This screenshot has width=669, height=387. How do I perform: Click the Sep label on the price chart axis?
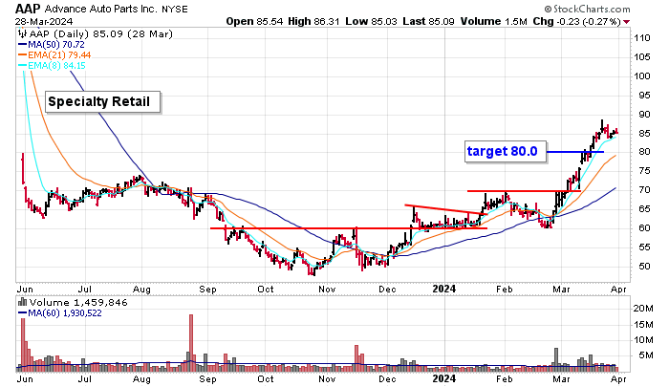[x=207, y=289]
